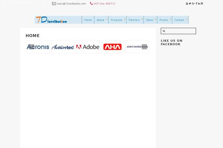Click the envelope email icon
This screenshot has width=223, height=148.
[x=54, y=4]
